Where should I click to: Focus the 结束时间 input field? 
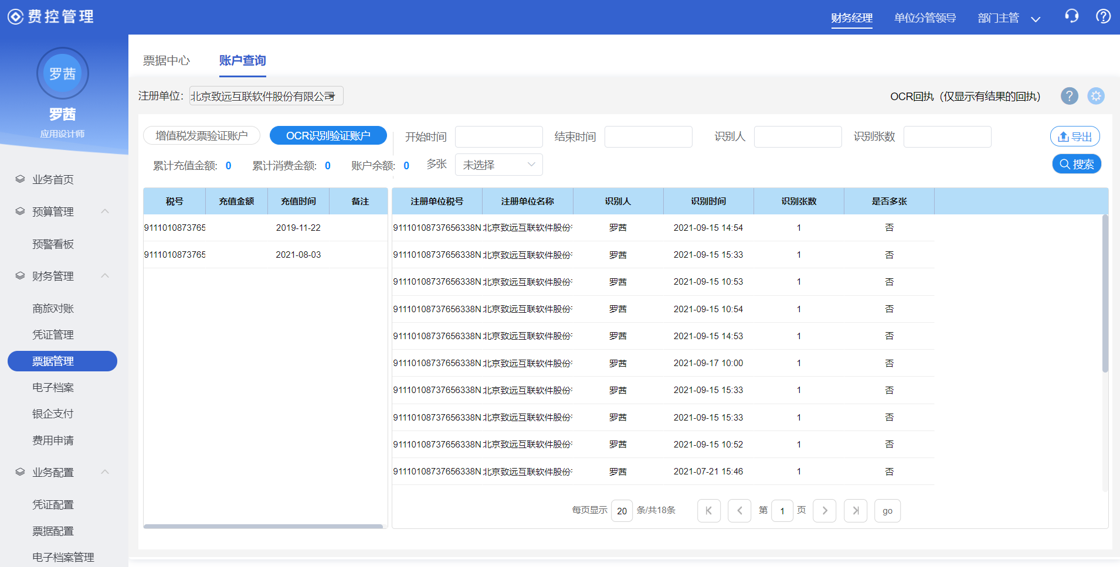[x=649, y=136]
